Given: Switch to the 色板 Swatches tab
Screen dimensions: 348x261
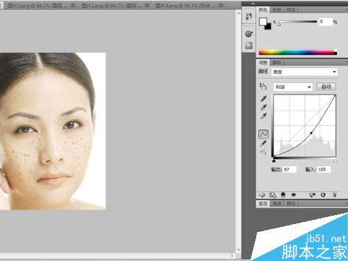Looking at the screenshot, I should pyautogui.click(x=277, y=10).
